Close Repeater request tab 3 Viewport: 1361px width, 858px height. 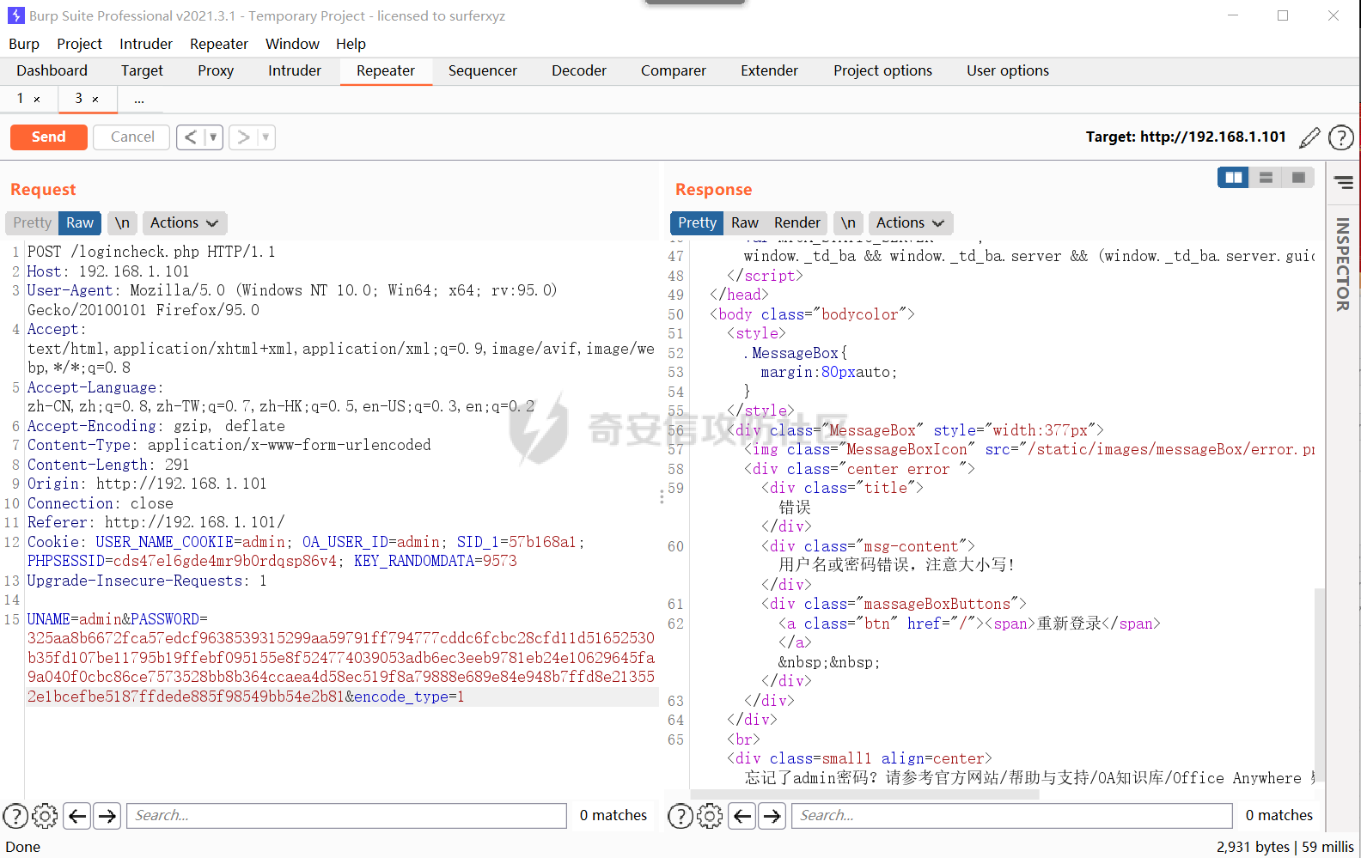(95, 100)
